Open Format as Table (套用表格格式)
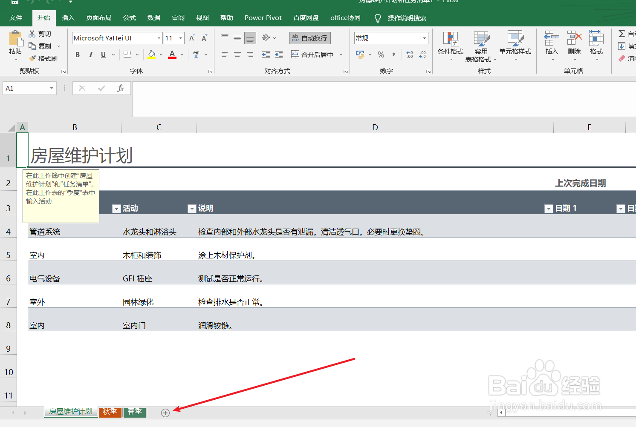The image size is (636, 427). [x=481, y=46]
